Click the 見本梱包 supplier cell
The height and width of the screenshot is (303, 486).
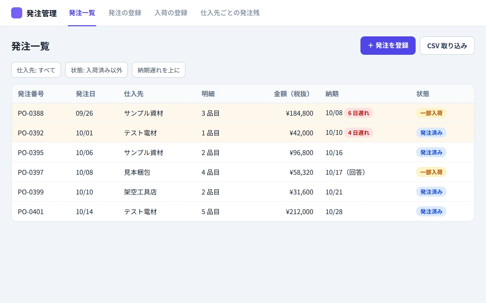[137, 172]
